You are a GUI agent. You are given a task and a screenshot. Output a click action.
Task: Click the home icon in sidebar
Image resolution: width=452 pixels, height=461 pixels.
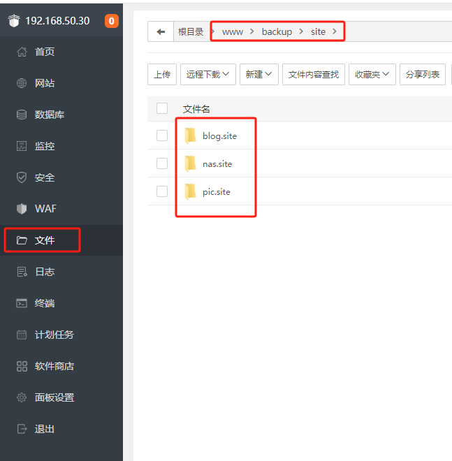coord(22,52)
